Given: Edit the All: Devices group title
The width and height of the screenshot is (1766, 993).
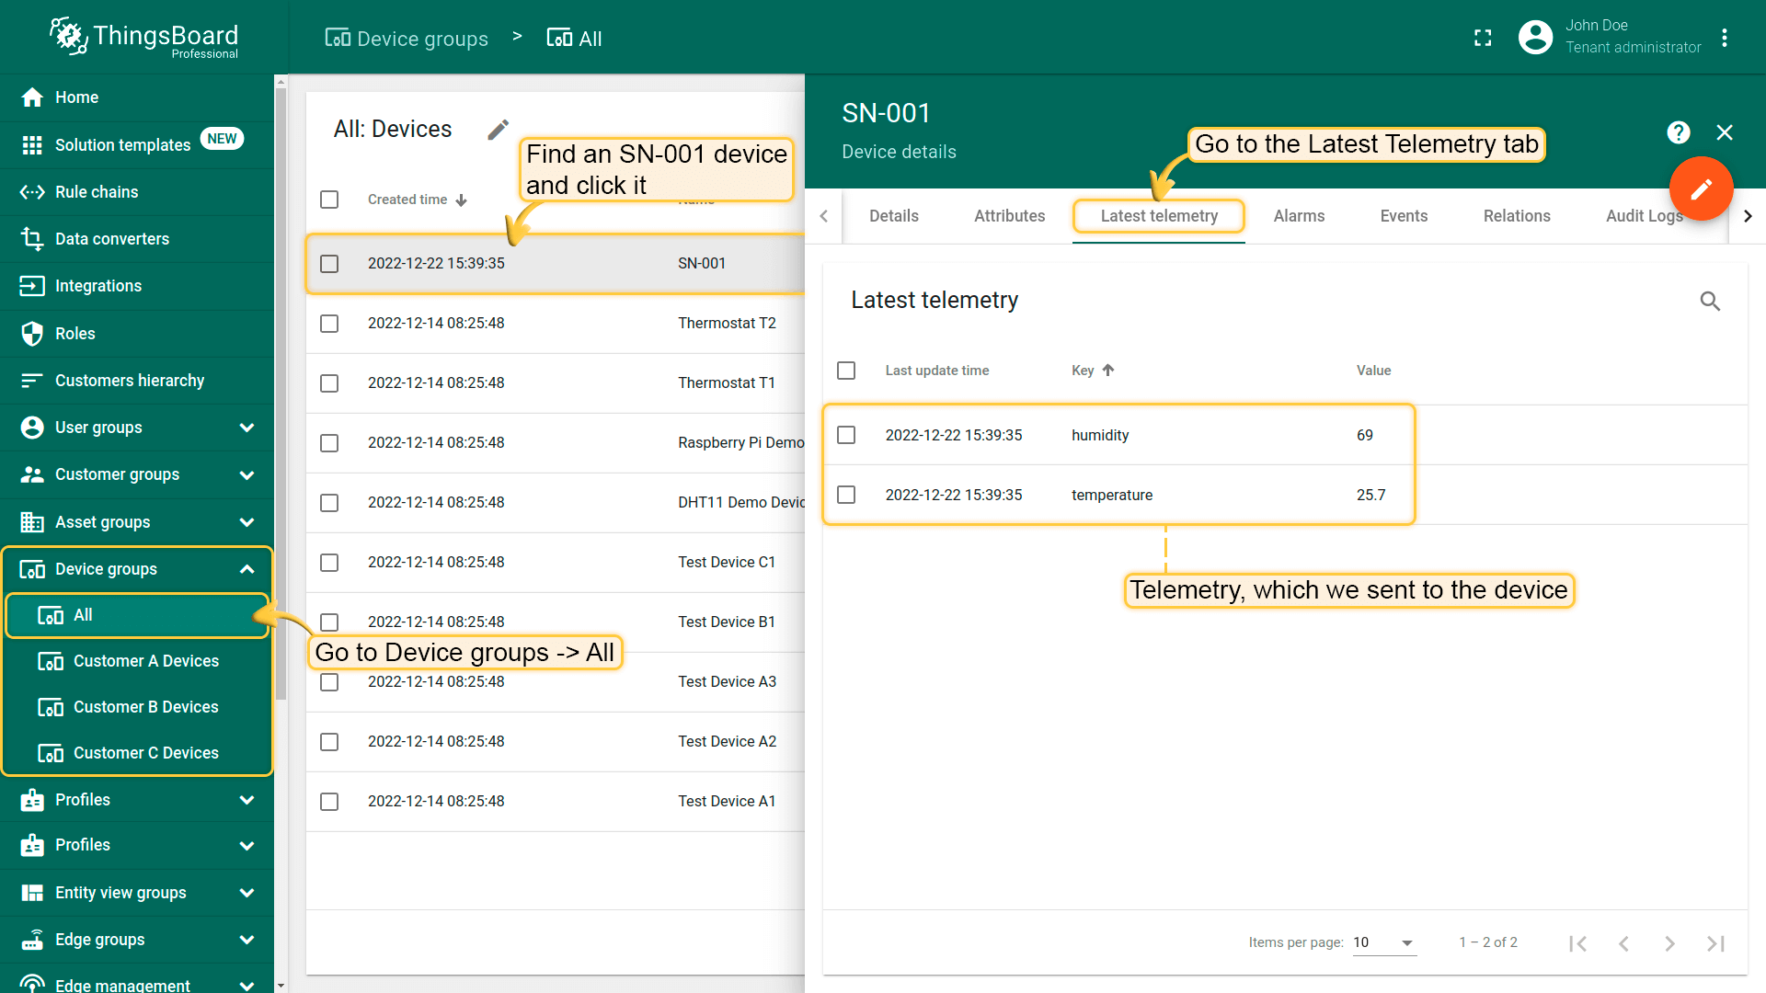Looking at the screenshot, I should (x=498, y=130).
